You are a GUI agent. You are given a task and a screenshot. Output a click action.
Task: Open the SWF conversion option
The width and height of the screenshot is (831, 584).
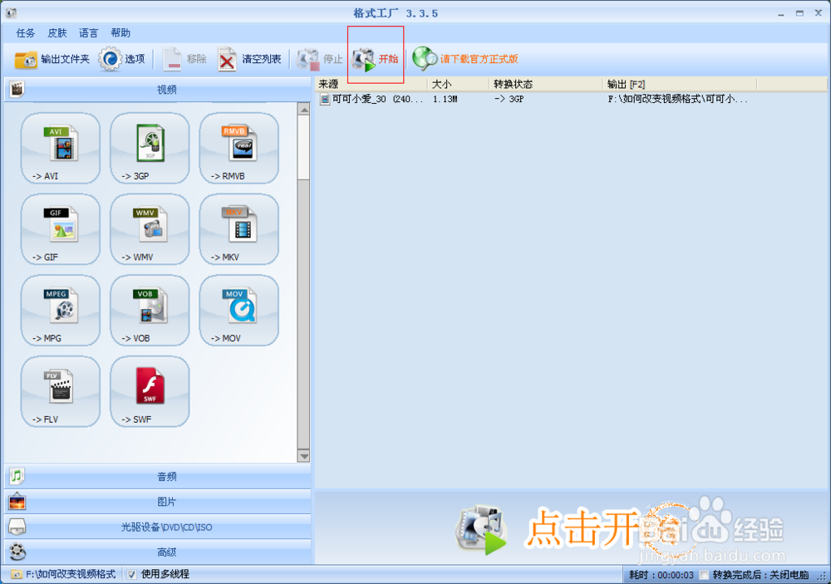coord(149,391)
